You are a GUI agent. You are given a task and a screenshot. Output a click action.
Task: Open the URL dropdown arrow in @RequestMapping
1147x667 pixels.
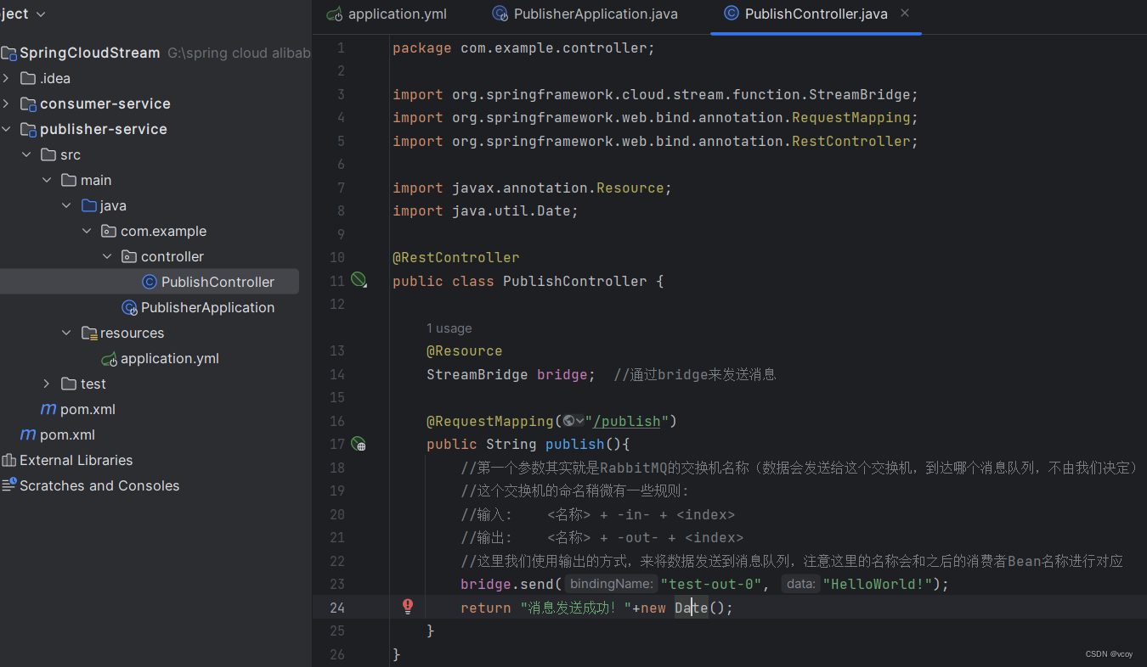click(x=579, y=421)
